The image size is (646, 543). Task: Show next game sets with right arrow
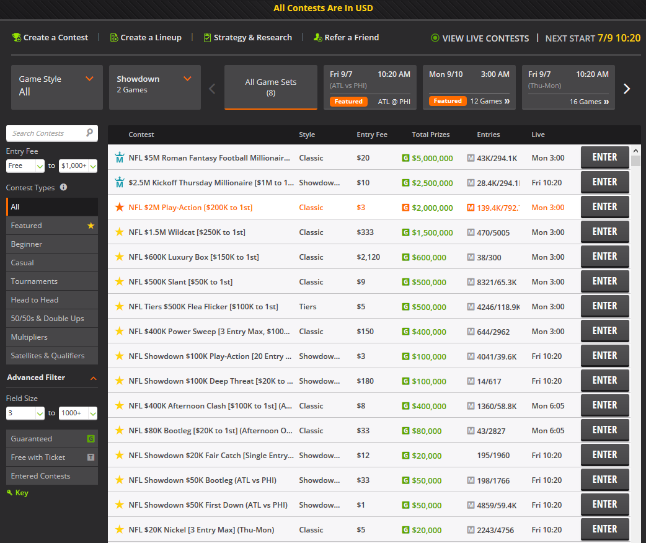pyautogui.click(x=627, y=89)
